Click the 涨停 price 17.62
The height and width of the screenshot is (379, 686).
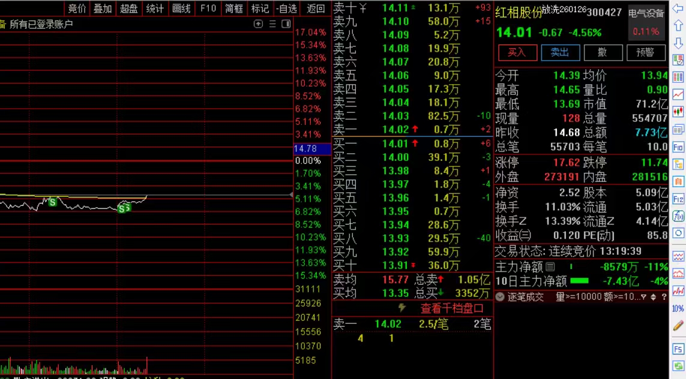[566, 162]
